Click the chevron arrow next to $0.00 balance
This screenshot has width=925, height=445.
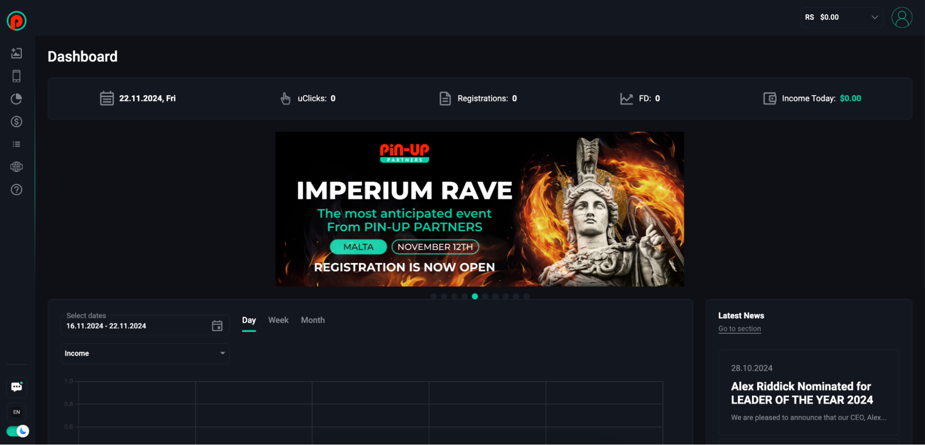pyautogui.click(x=875, y=18)
